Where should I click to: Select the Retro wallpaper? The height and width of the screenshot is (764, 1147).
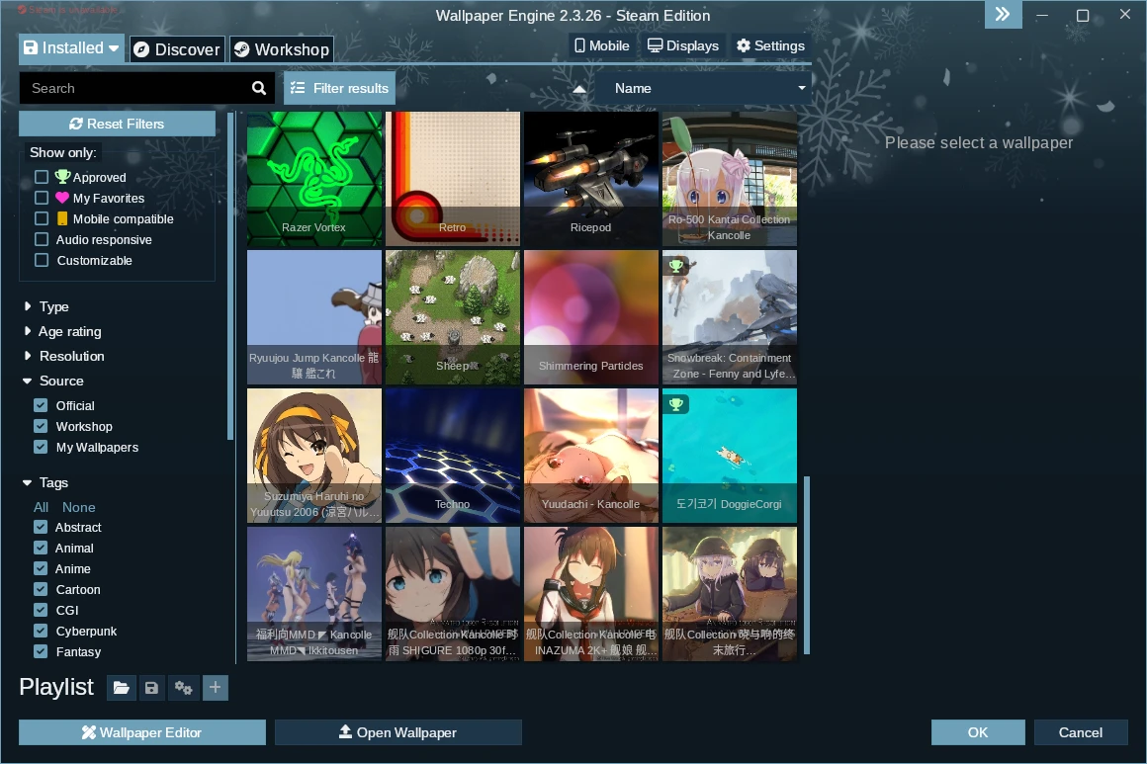click(453, 178)
